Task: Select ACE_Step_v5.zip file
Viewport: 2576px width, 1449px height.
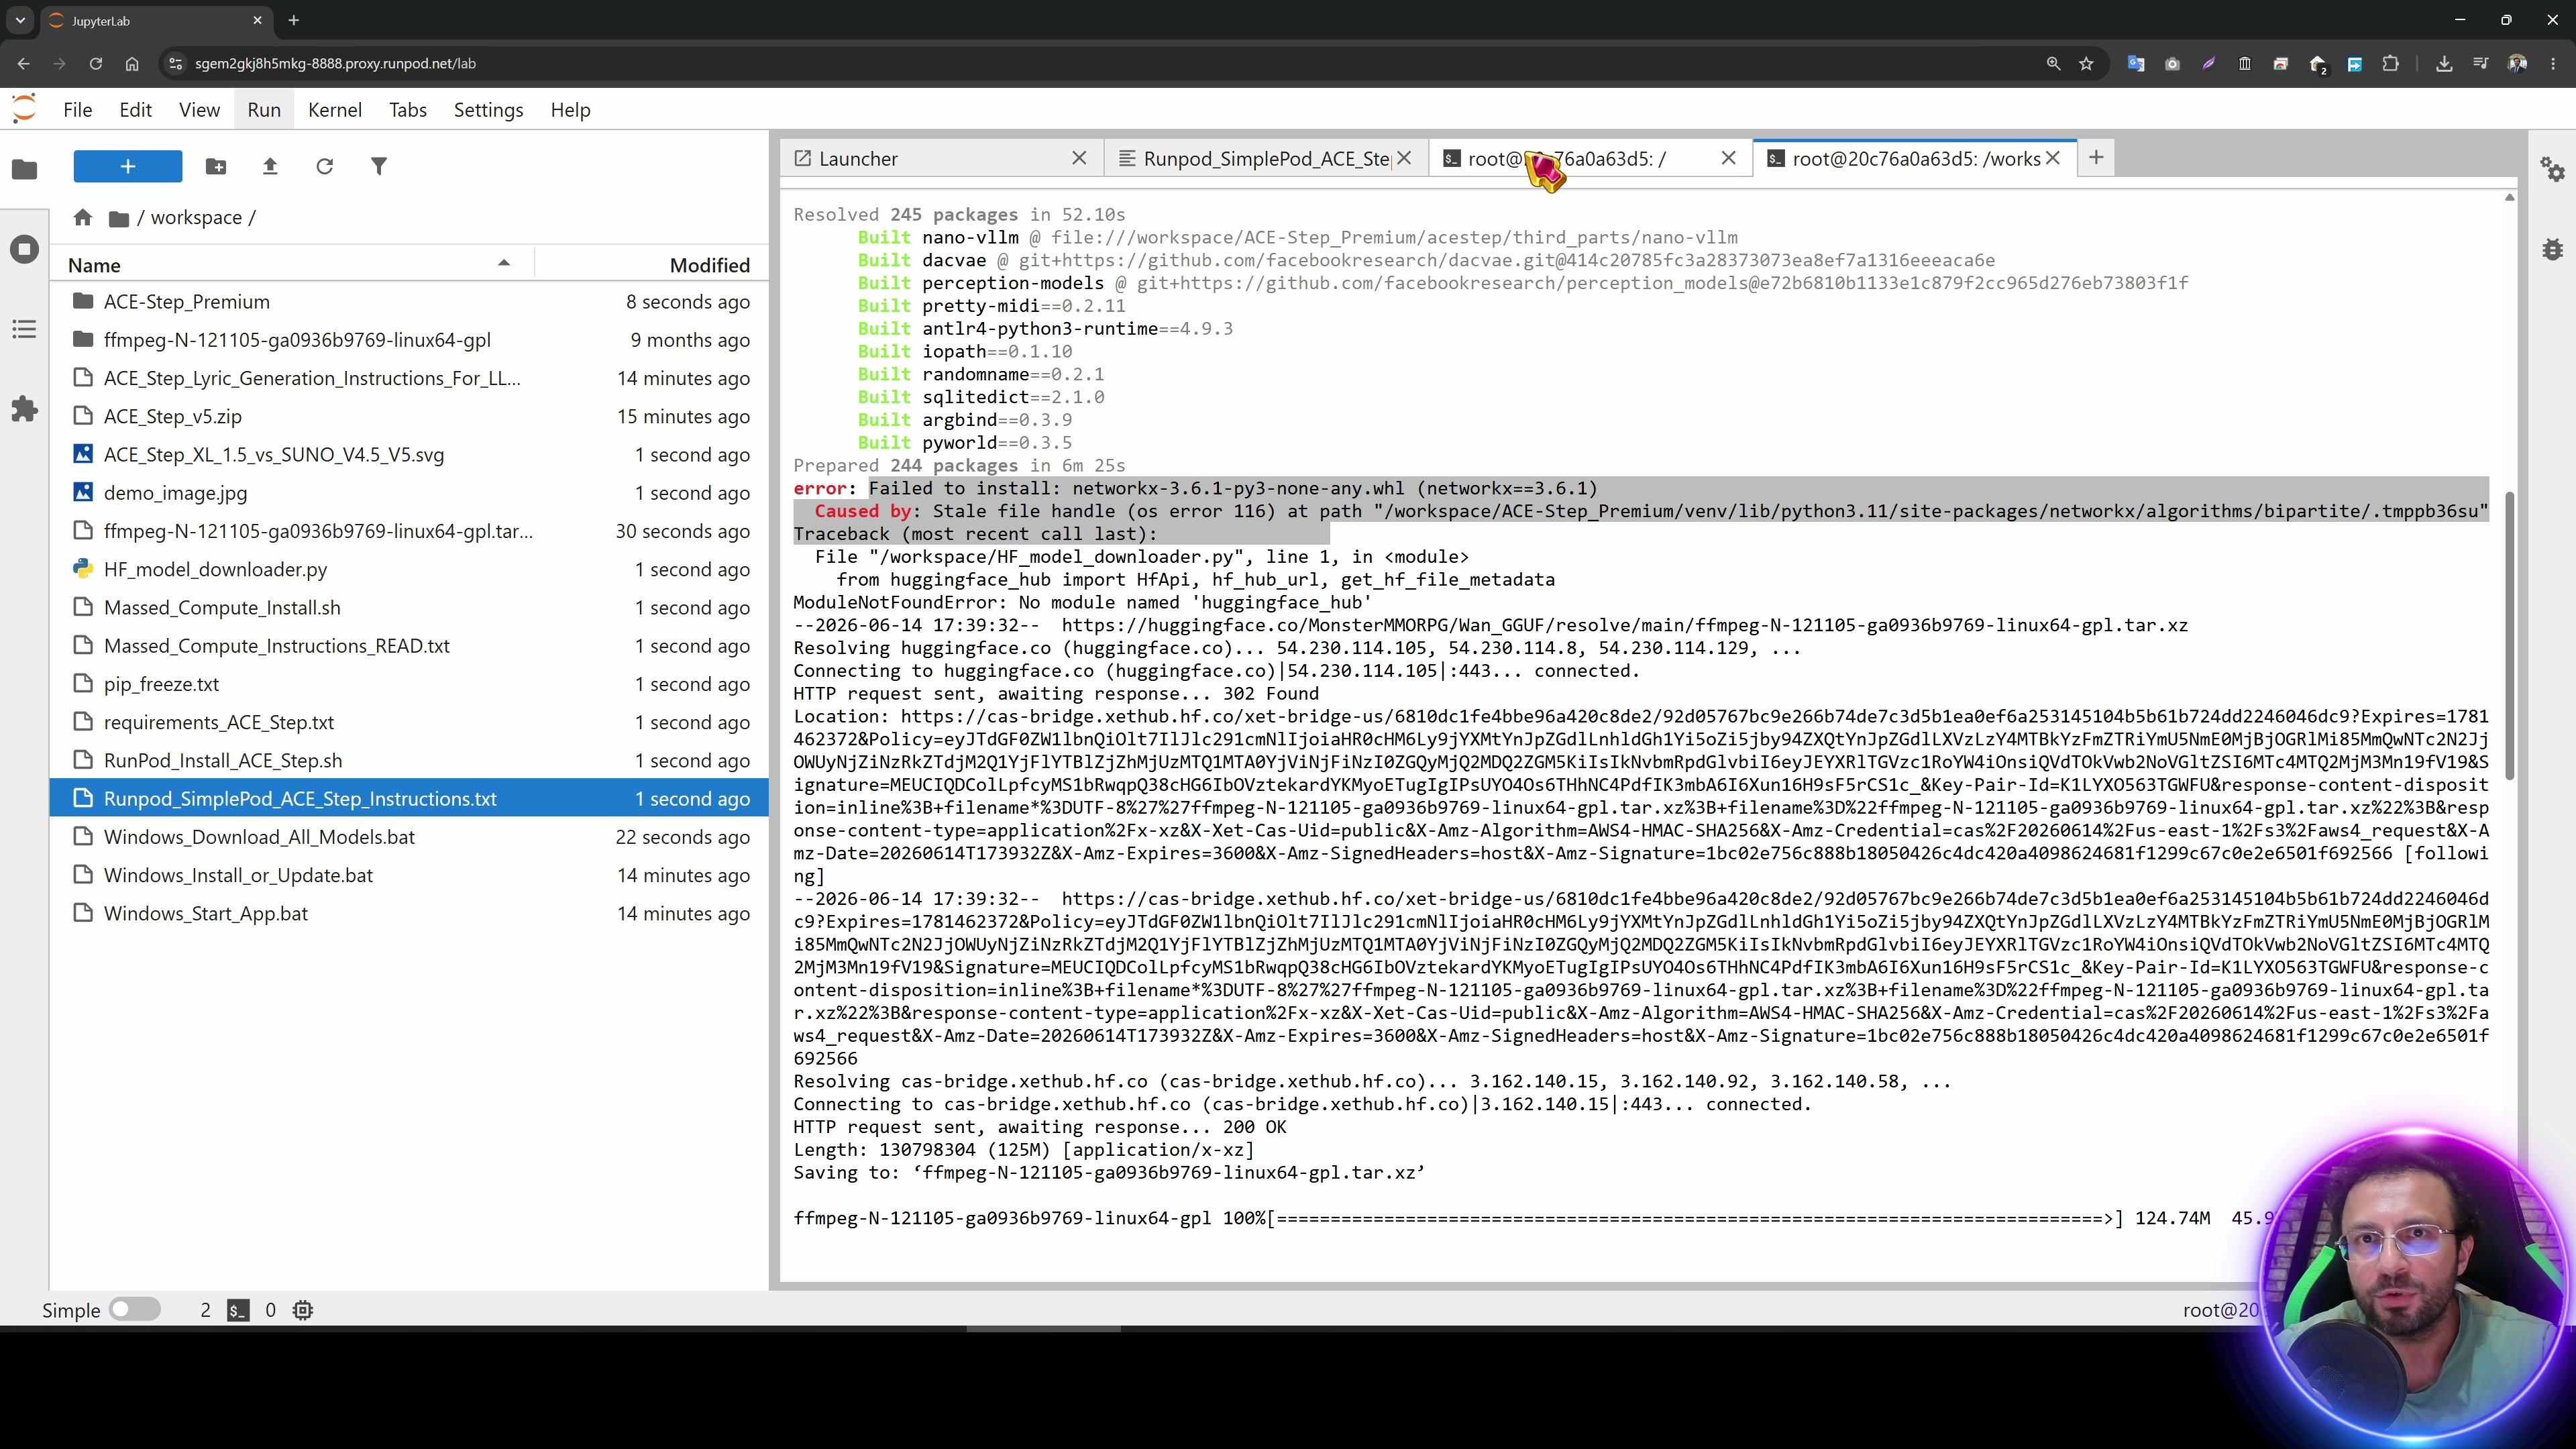Action: click(410, 416)
